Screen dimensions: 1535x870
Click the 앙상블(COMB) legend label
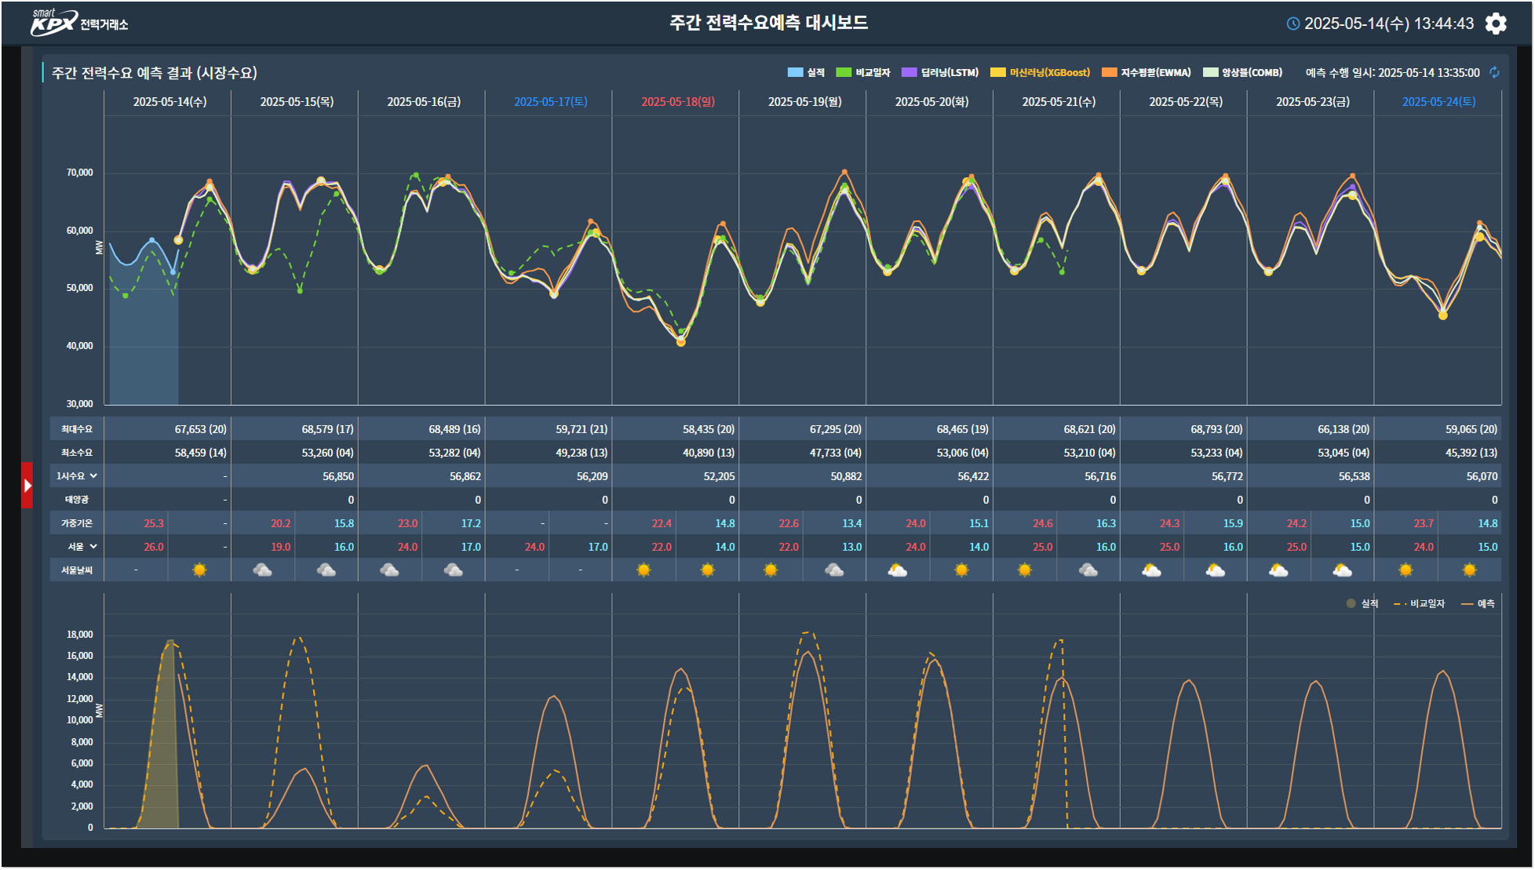click(1252, 72)
